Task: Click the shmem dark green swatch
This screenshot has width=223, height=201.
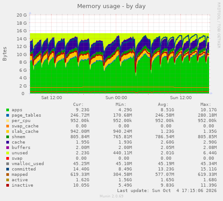Action: [x=8, y=137]
